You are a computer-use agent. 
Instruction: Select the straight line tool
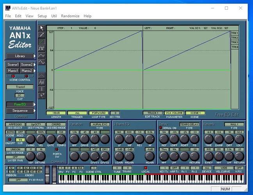click(41, 42)
